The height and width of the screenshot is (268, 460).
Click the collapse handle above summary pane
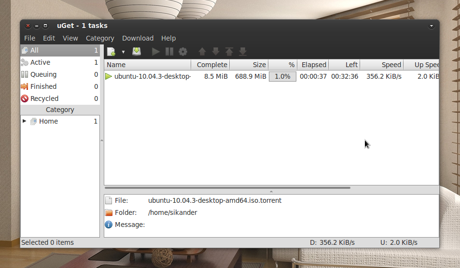271,191
